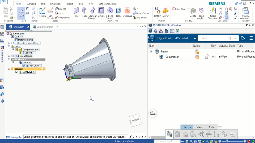Viewport: 255px width, 143px height.
Task: Choose the Tab sheet metal tool
Action: coord(76,12)
